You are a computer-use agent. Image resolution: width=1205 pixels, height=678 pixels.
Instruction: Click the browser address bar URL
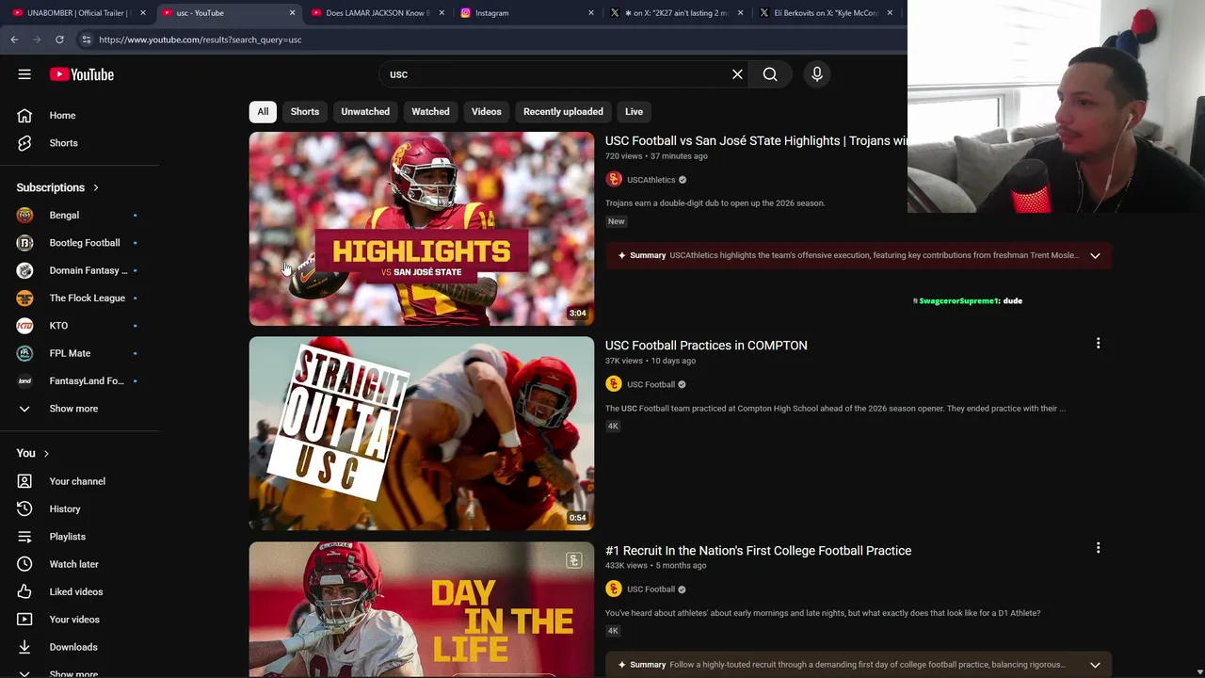coord(201,40)
